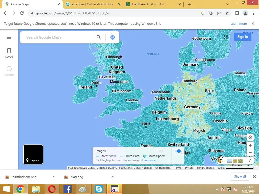Click Show all downloads

pos(240,177)
